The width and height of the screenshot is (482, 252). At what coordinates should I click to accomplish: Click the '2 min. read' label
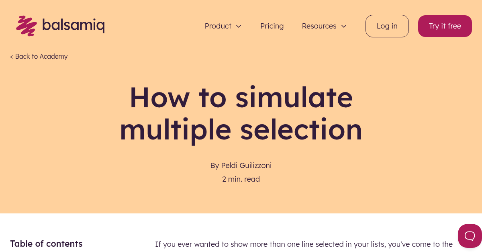(241, 179)
